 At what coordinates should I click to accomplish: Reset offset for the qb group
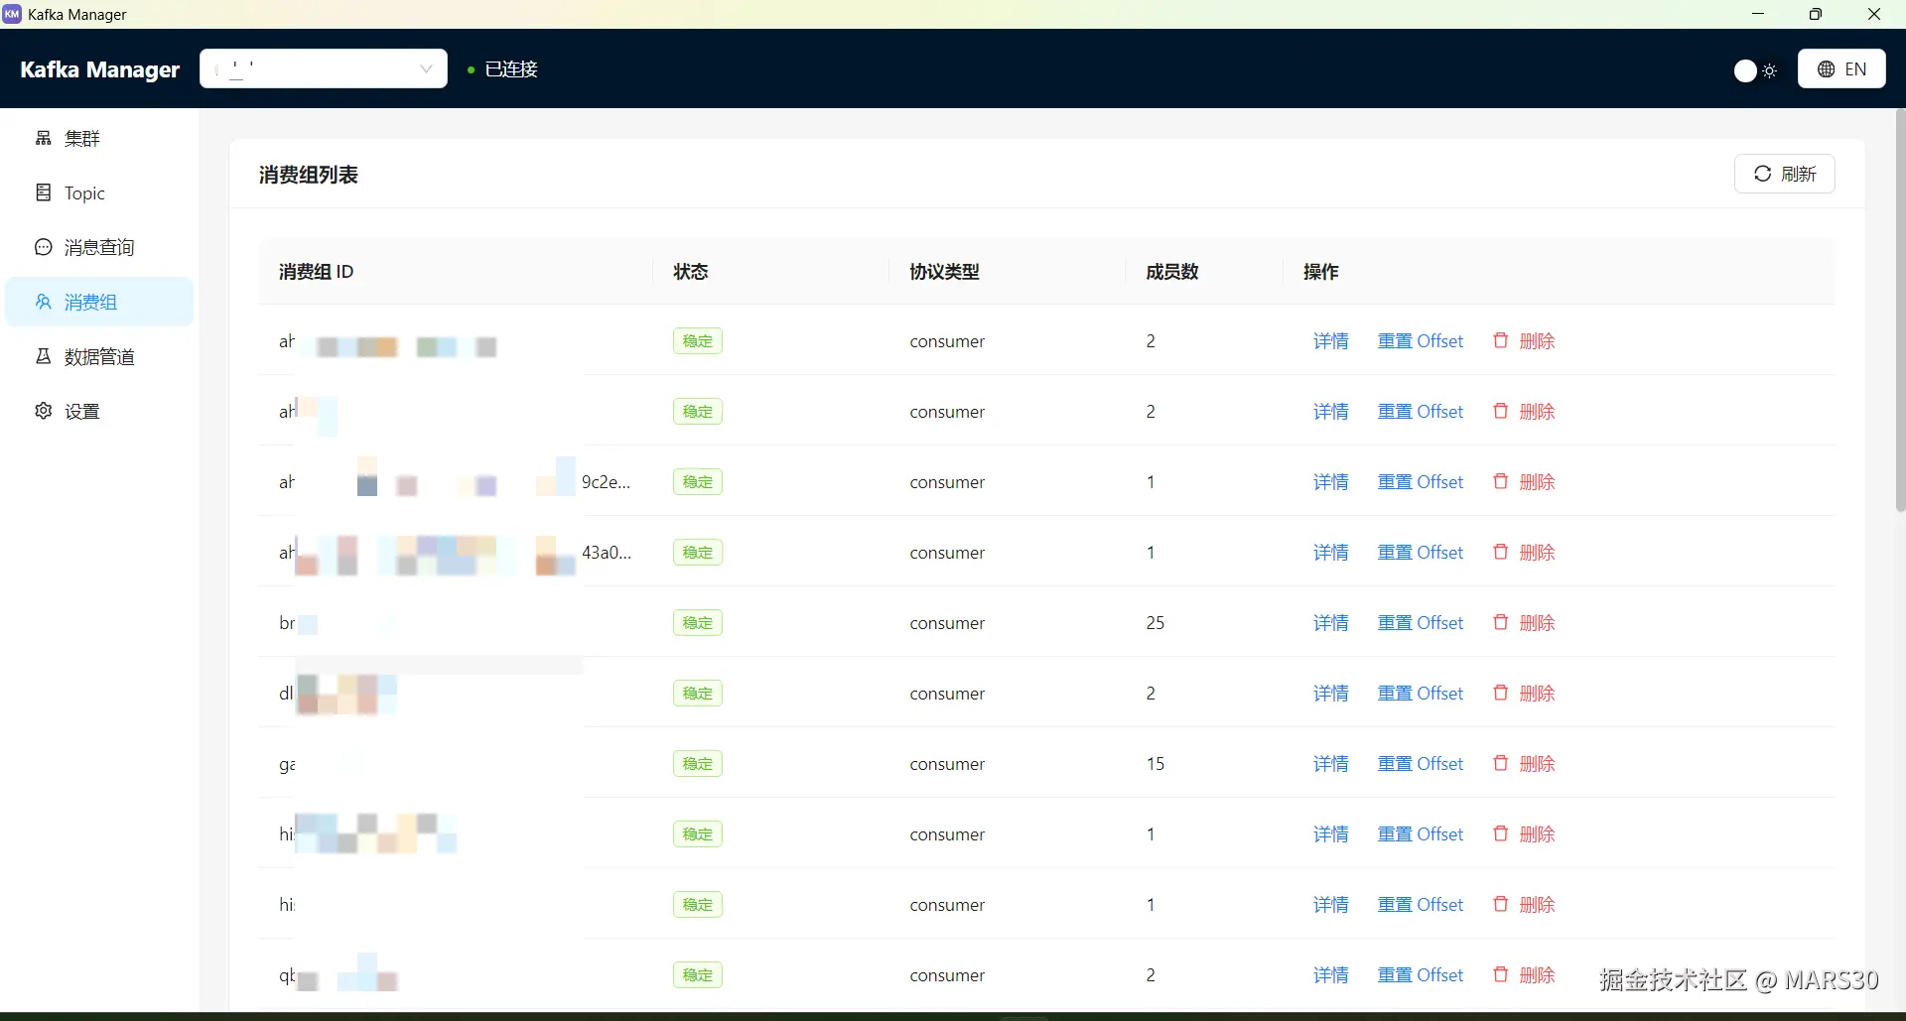coord(1421,975)
